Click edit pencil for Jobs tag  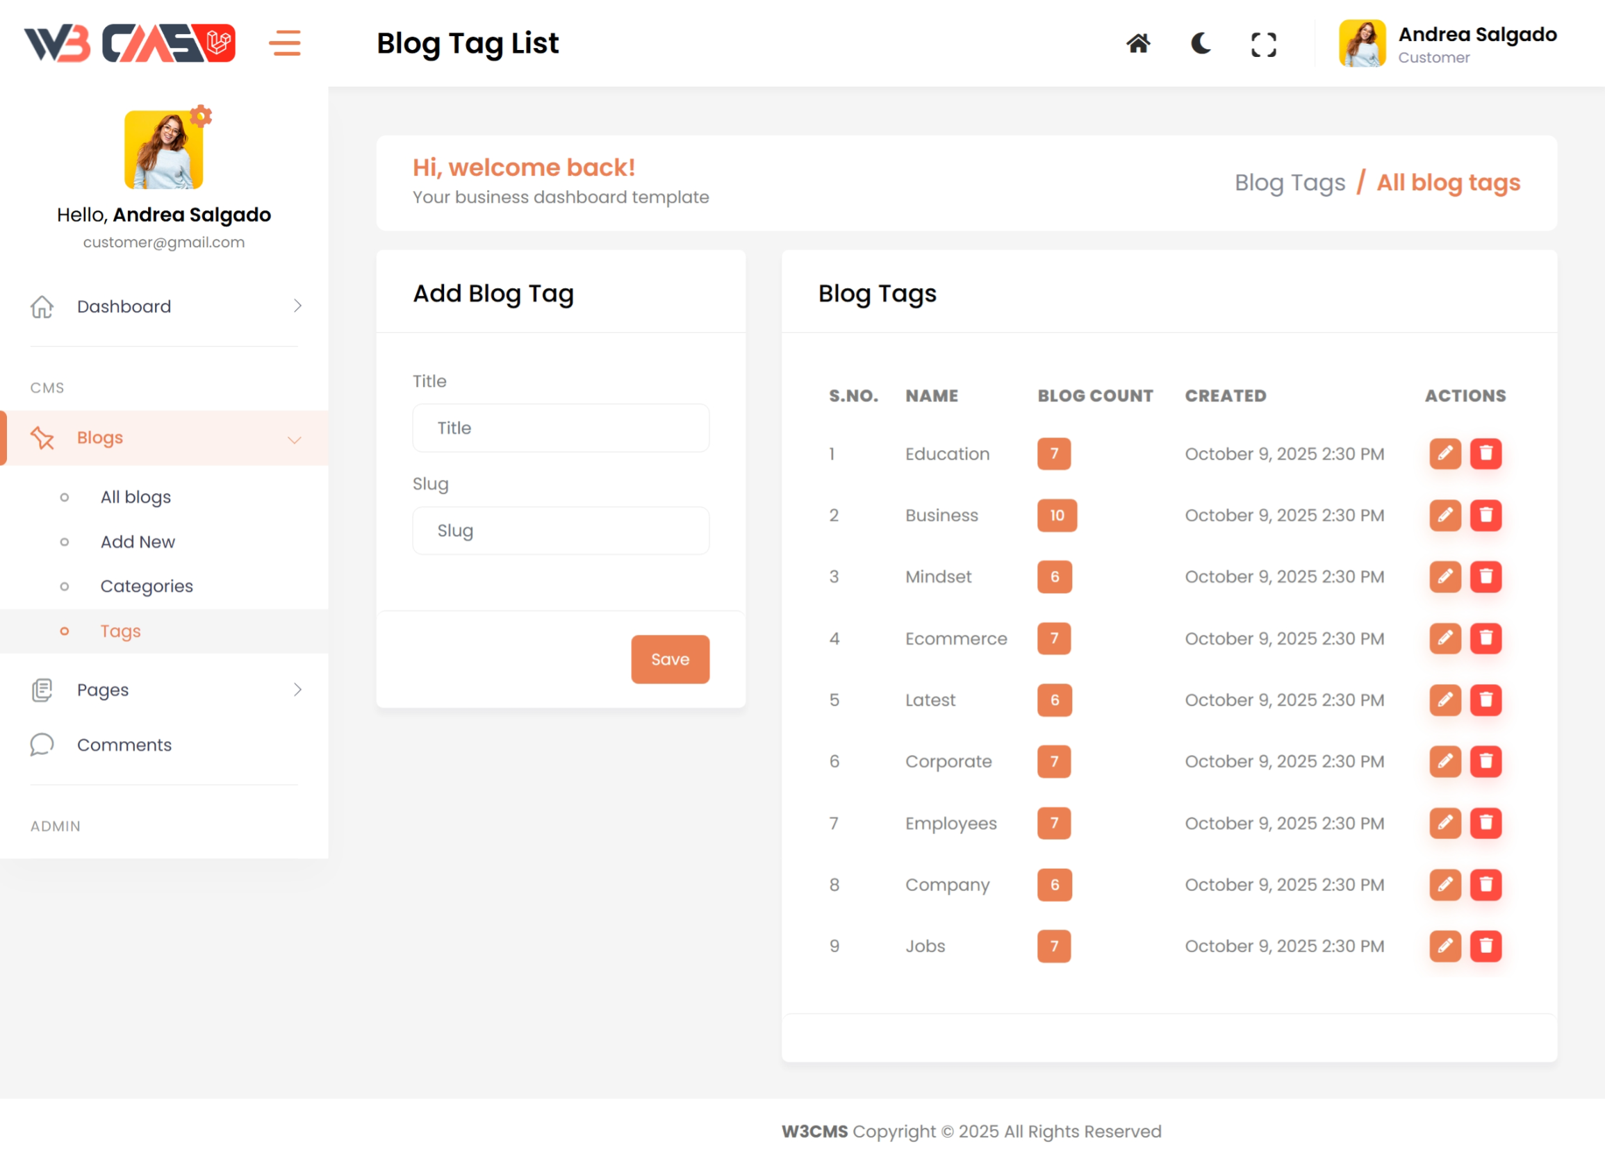point(1444,945)
